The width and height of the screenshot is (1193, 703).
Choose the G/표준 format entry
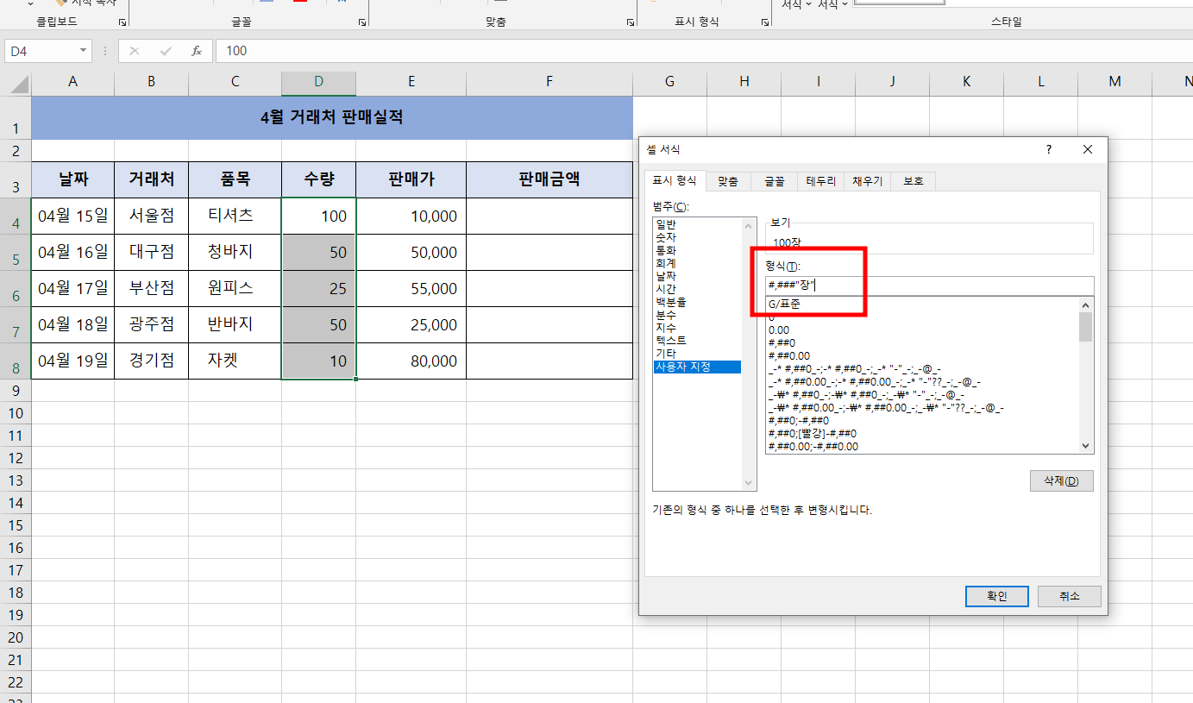point(922,304)
